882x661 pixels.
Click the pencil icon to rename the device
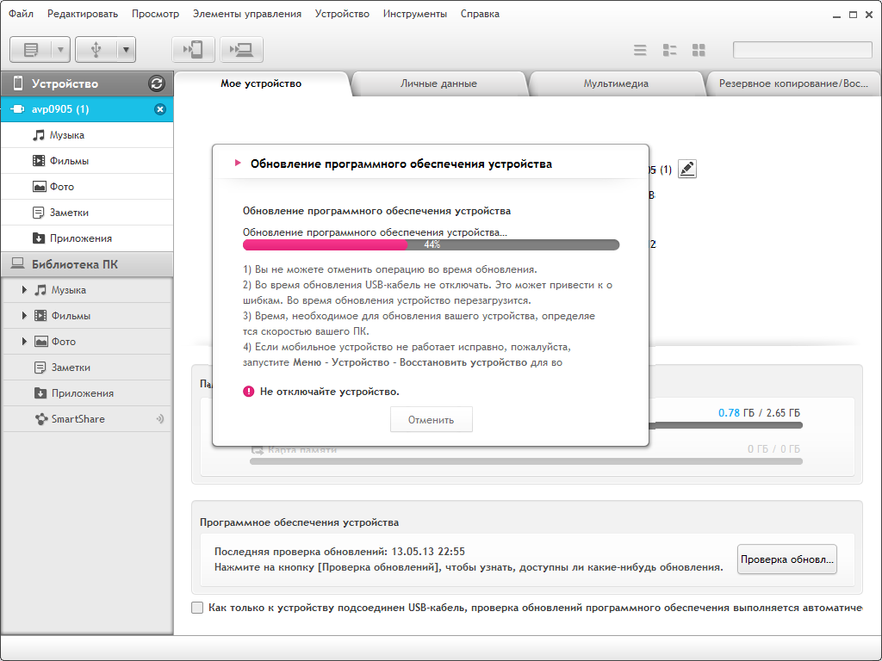(686, 169)
